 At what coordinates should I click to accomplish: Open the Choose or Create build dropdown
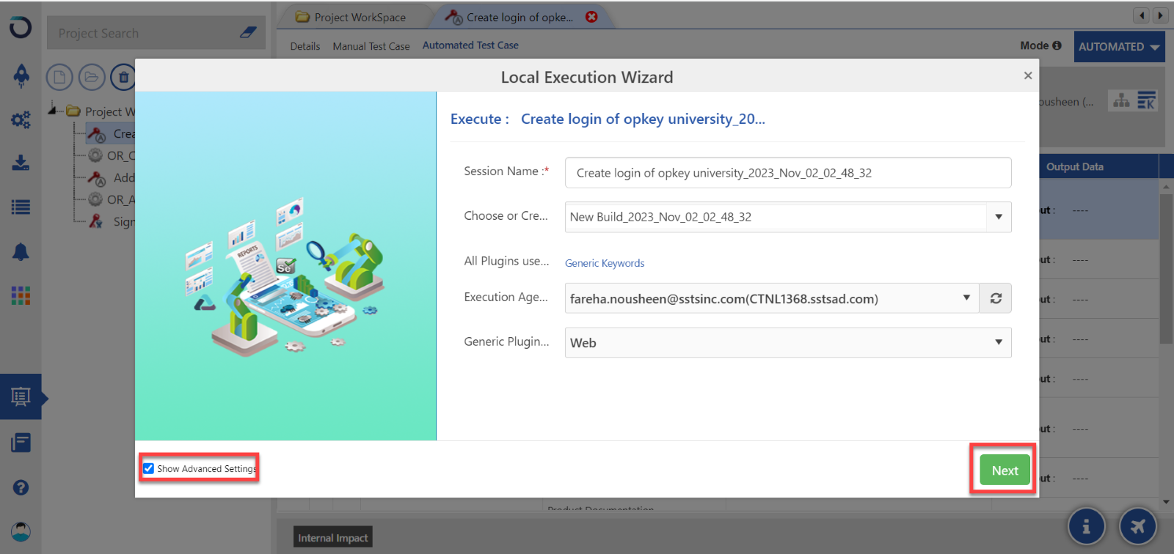click(x=998, y=217)
